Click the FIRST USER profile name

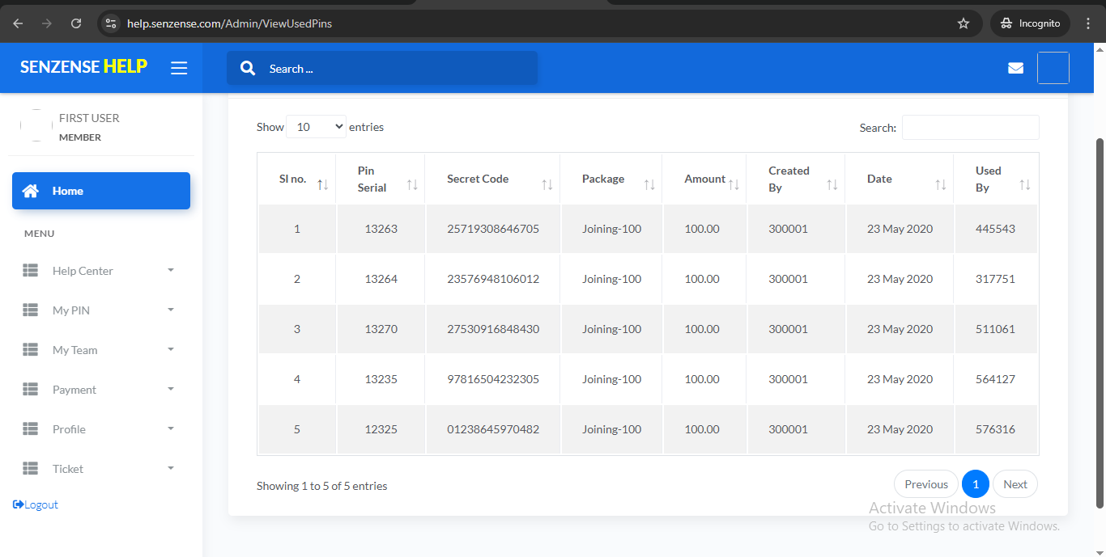click(89, 118)
